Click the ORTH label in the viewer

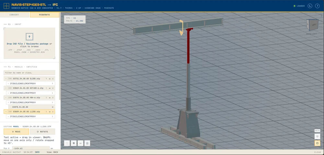[x=317, y=130]
